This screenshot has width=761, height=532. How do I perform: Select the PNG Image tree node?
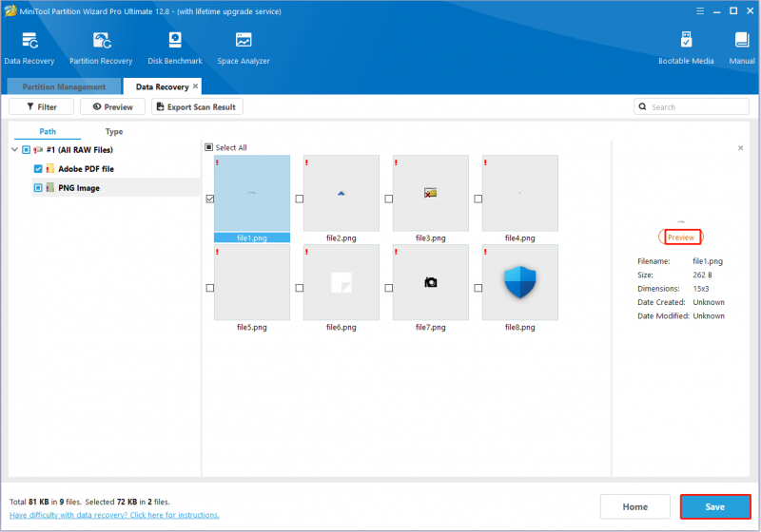(79, 188)
